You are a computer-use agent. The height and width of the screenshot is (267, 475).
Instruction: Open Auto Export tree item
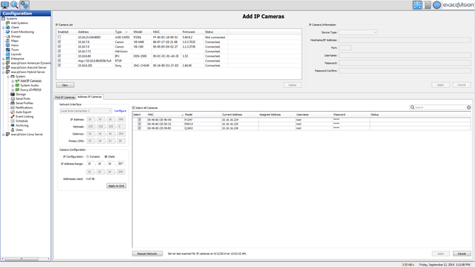(23, 112)
